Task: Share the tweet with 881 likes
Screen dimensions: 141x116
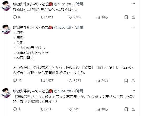Action: tap(133, 109)
